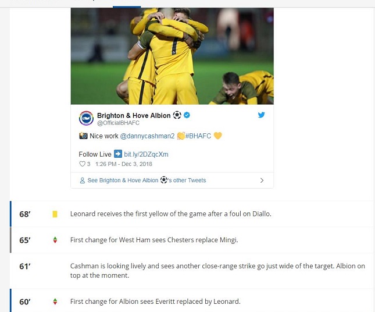Click the person icon beside See other Tweets
Screen dimensions: 375x312
pyautogui.click(x=83, y=180)
